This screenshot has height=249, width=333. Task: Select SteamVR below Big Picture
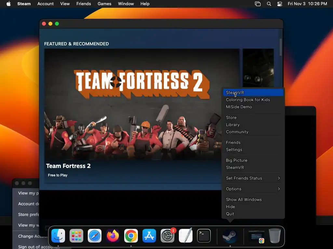(253, 168)
